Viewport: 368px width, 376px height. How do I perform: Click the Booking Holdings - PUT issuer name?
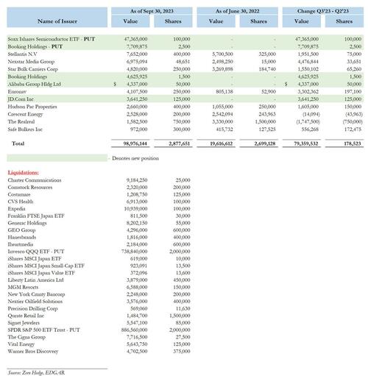[x=35, y=46]
